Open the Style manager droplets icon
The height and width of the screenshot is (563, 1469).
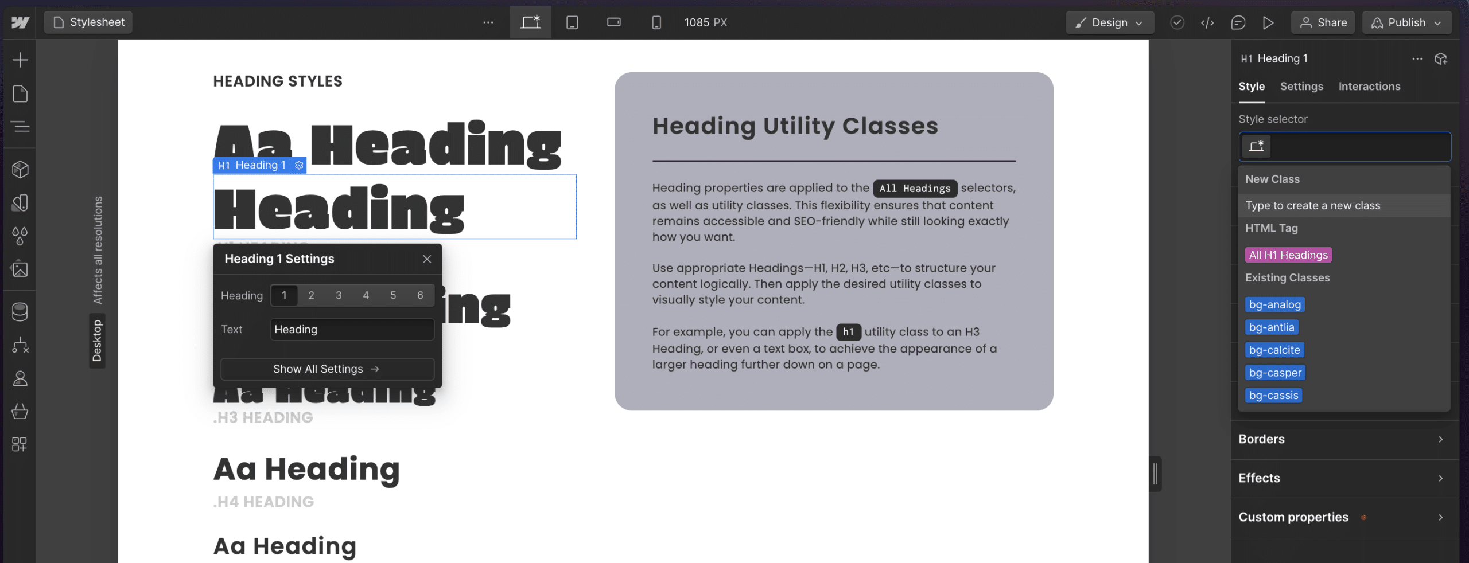[x=20, y=236]
